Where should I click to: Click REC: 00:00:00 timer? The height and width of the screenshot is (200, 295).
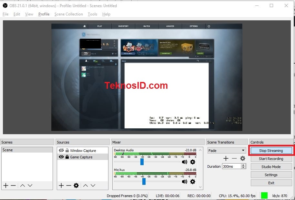199,196
